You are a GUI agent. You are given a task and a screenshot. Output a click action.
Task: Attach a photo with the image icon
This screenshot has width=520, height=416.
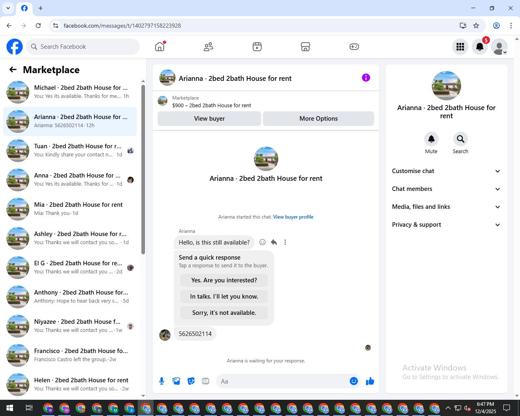coord(176,381)
